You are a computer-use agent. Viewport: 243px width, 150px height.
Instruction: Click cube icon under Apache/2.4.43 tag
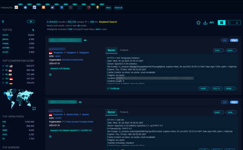coord(50,136)
